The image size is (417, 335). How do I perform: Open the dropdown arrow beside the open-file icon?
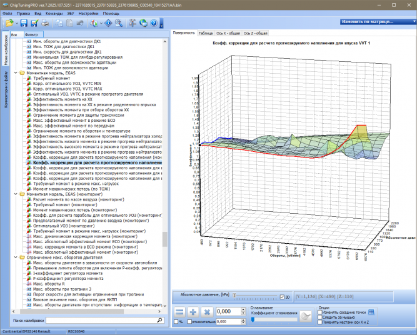(16, 23)
